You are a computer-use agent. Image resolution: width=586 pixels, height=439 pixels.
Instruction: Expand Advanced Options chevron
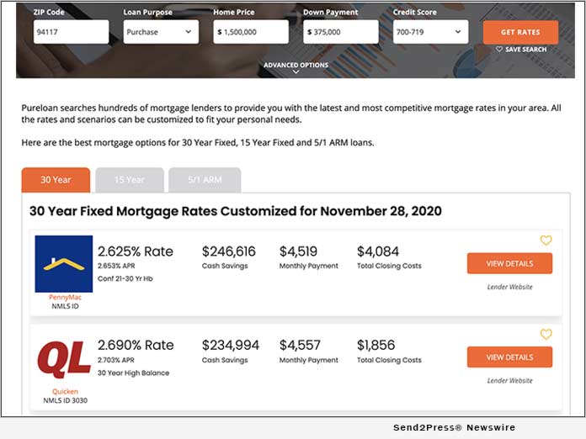(296, 72)
